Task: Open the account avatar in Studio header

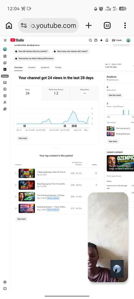Action: click(128, 40)
